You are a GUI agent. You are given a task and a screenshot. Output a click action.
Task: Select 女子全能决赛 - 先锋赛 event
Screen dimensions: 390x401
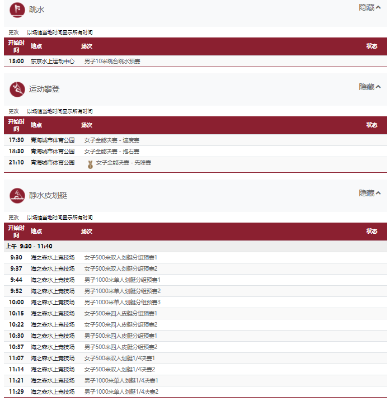point(124,163)
